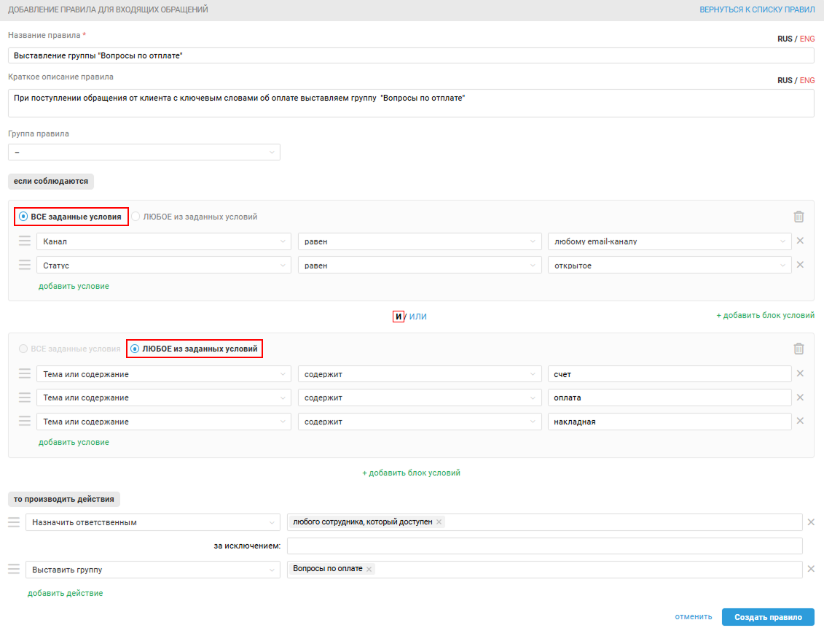Viewport: 824px width, 636px height.
Task: Return to rules list via 'Вернуться к списку правил'
Action: (x=757, y=10)
